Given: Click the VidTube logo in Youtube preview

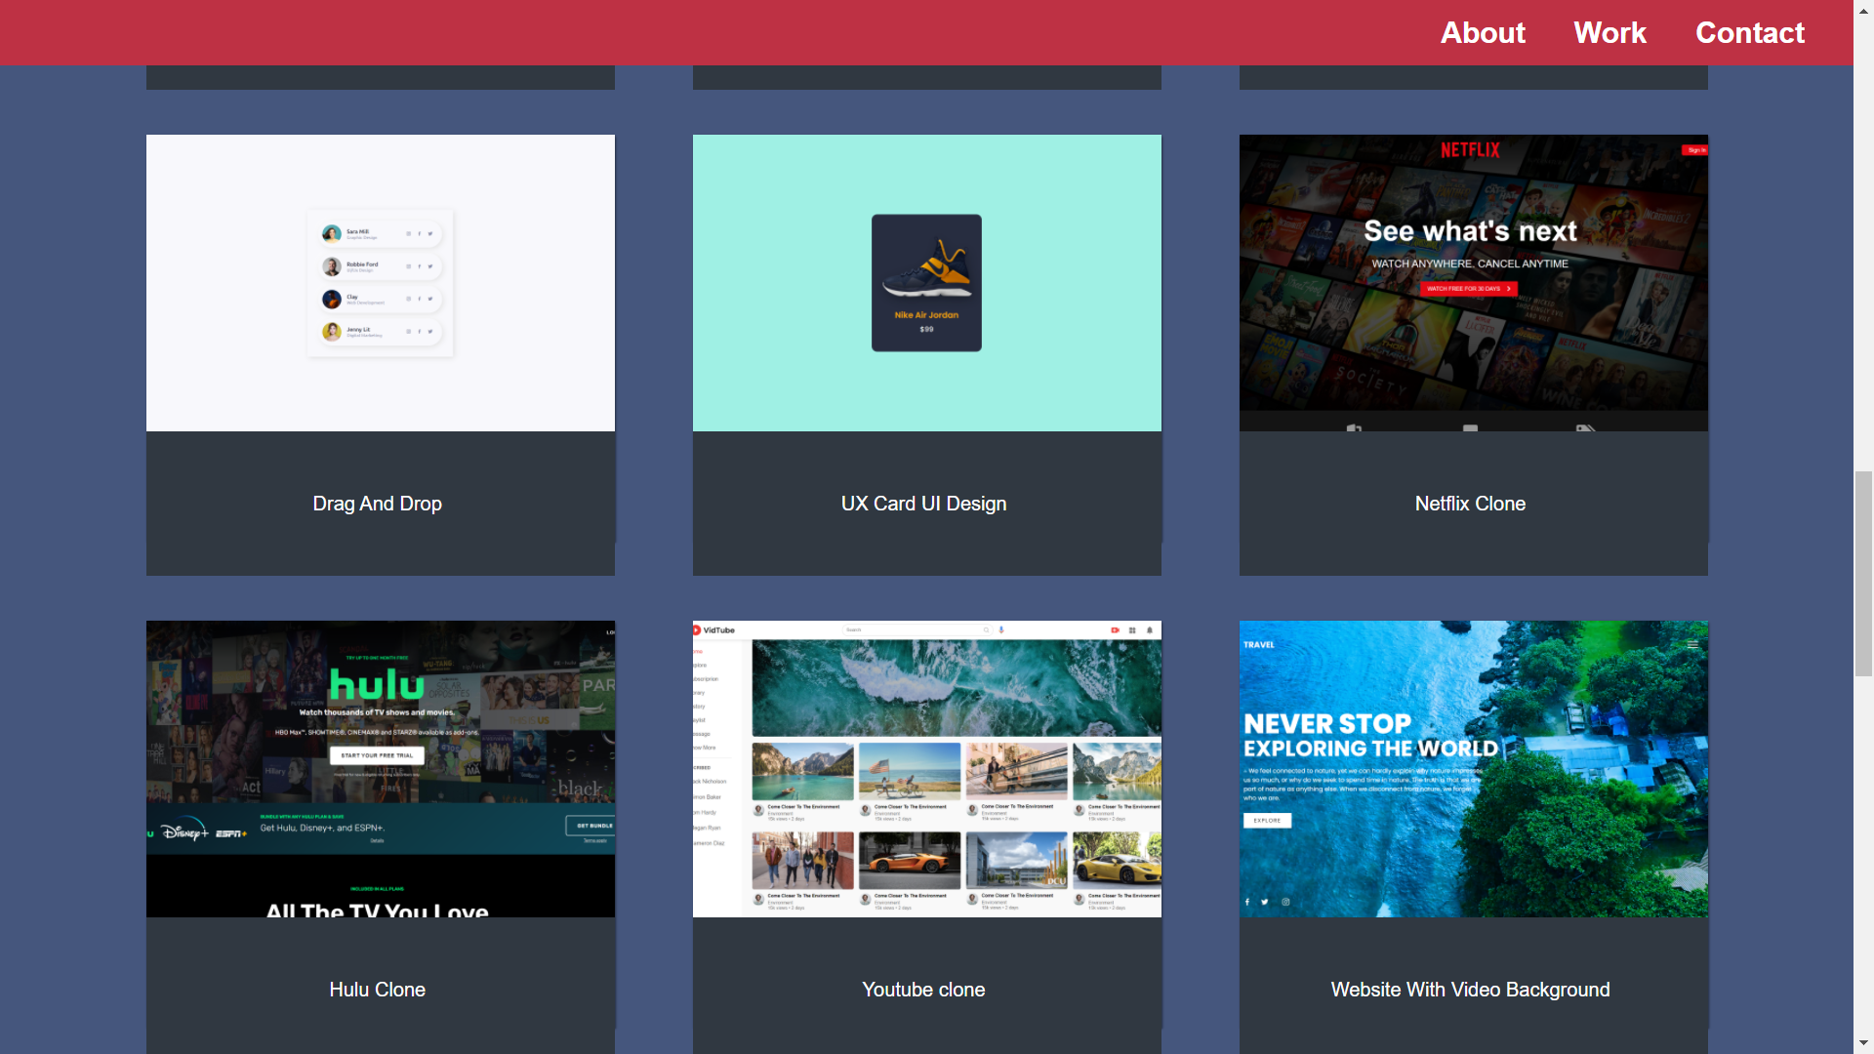Looking at the screenshot, I should click(714, 630).
